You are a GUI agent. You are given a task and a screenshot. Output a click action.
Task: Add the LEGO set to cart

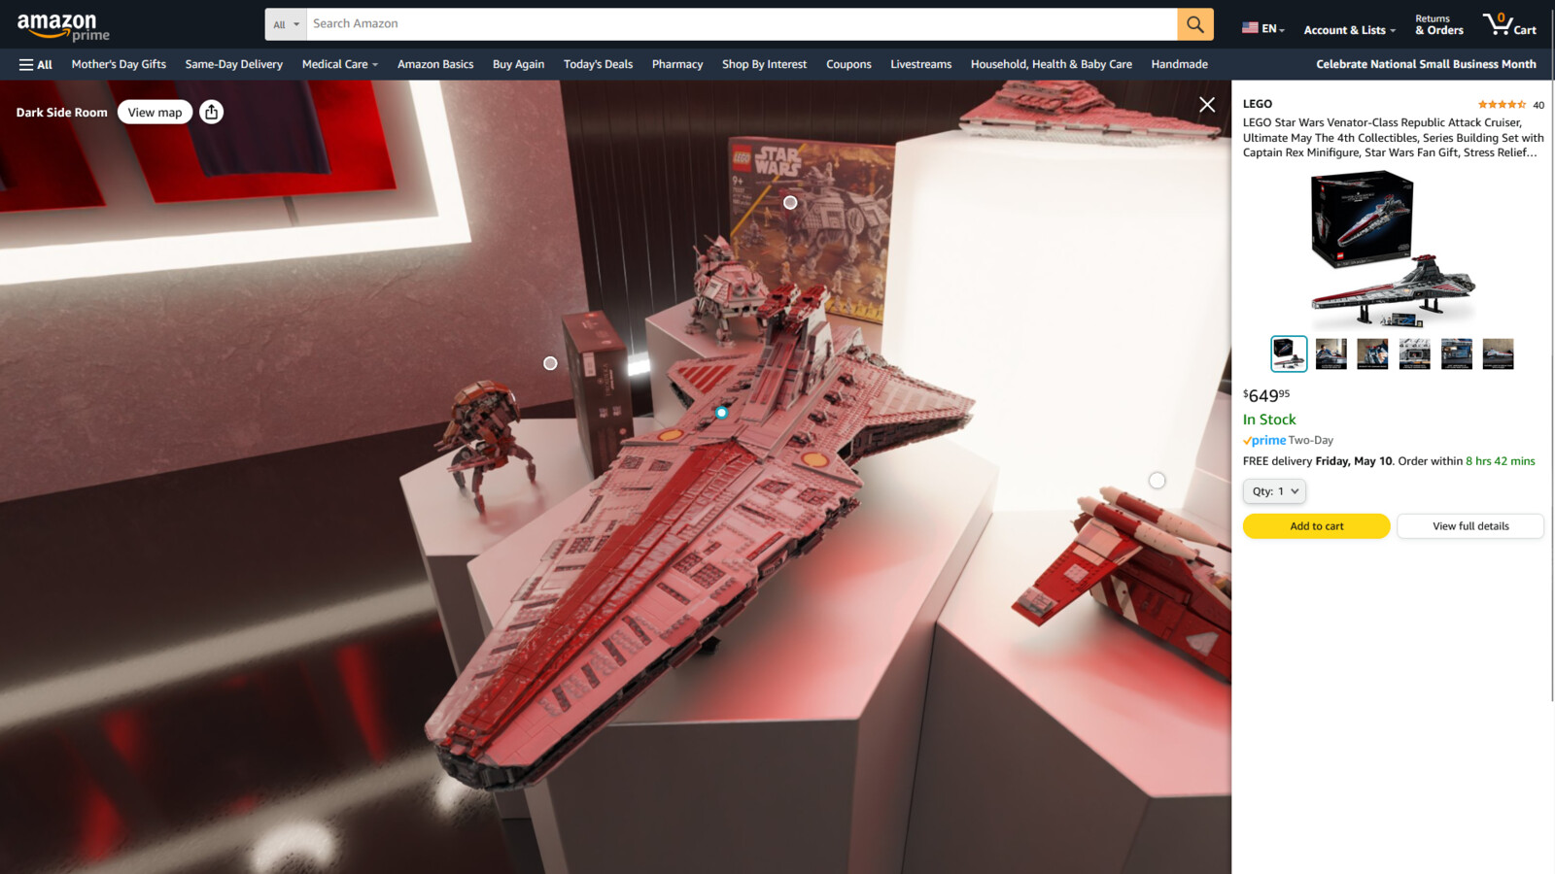tap(1316, 526)
